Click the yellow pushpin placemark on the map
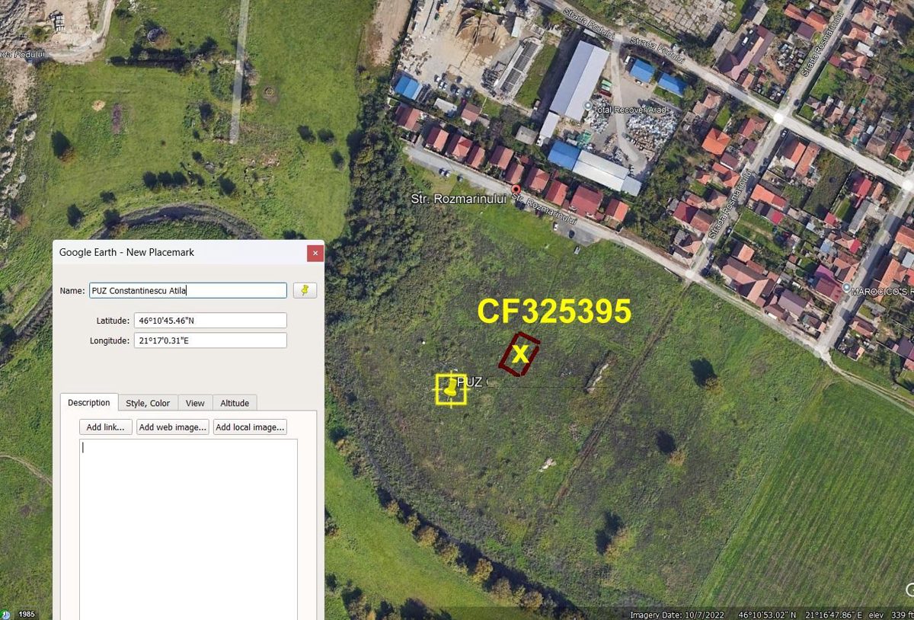Viewport: 914px width, 620px height. click(452, 388)
